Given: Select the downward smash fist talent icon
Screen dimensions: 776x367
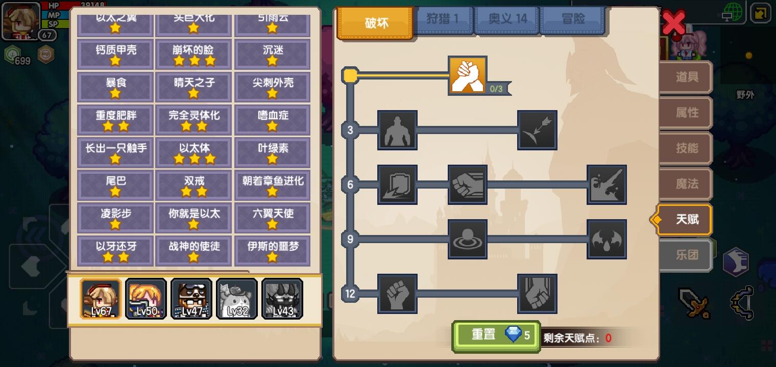Looking at the screenshot, I should (x=537, y=294).
